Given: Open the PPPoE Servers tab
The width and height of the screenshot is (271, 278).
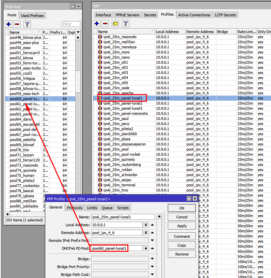Looking at the screenshot, I should point(127,15).
